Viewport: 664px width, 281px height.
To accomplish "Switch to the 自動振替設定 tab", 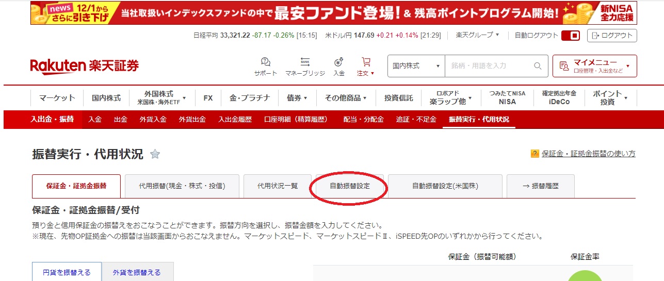I will [350, 186].
